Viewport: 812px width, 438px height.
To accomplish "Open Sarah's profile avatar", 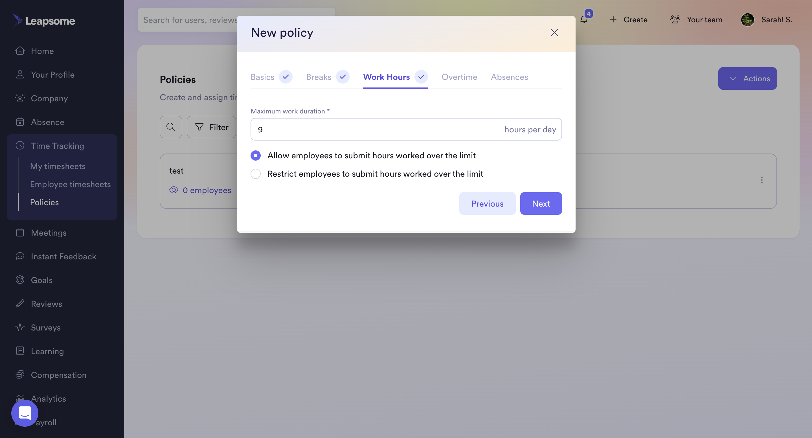I will point(747,19).
